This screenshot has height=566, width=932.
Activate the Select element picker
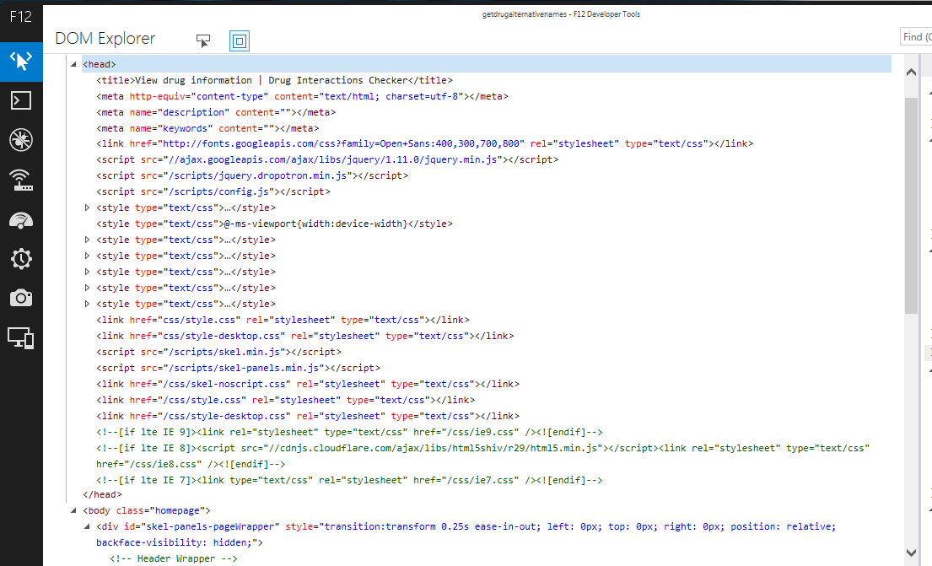point(203,40)
